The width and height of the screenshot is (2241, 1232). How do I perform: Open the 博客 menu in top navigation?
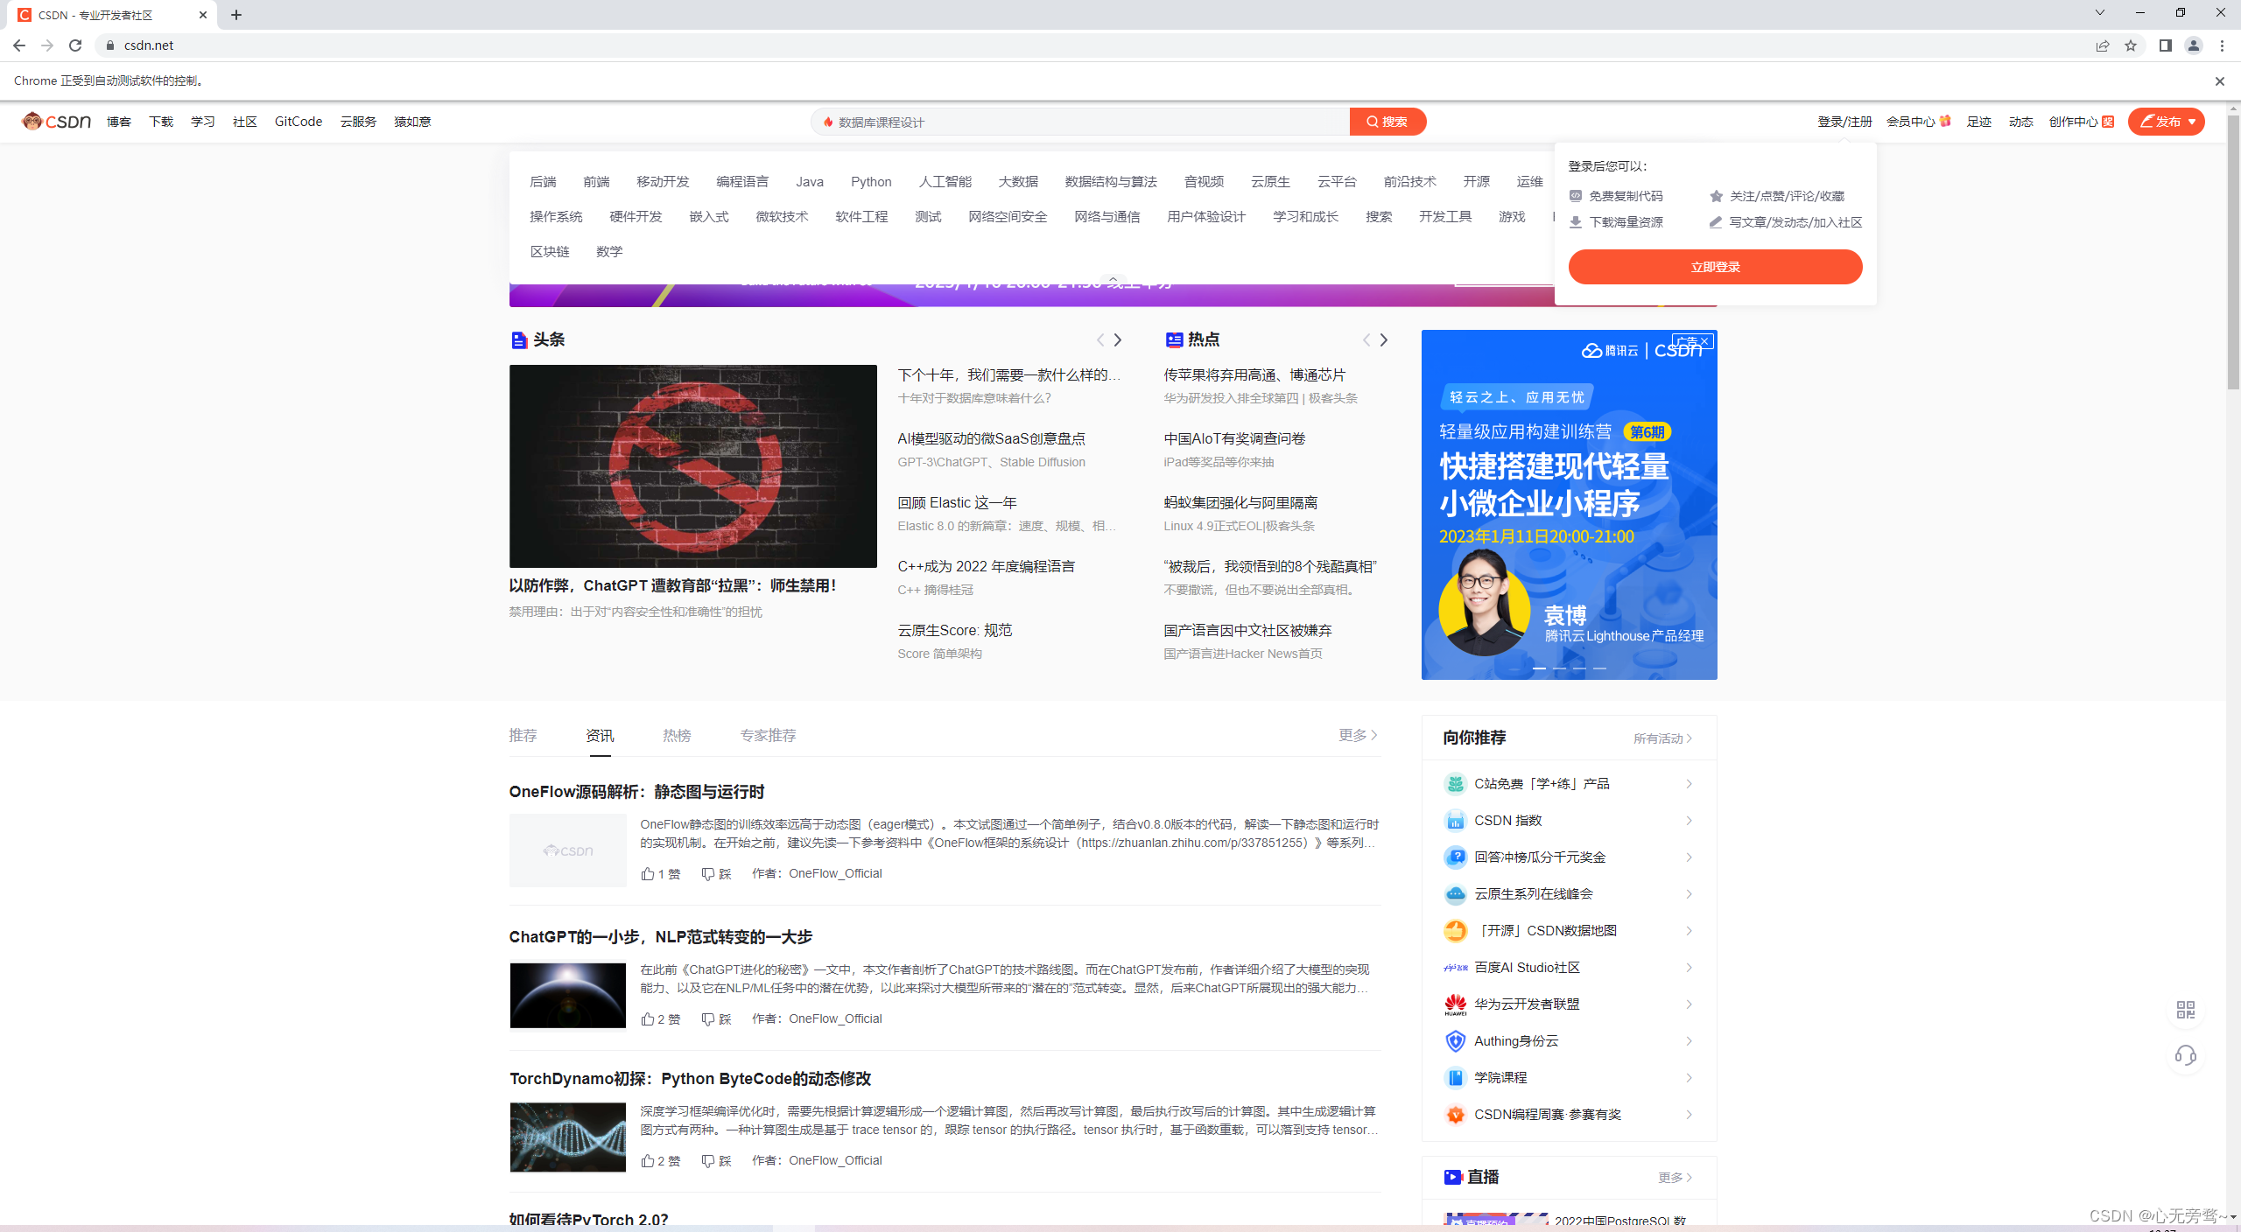(119, 122)
